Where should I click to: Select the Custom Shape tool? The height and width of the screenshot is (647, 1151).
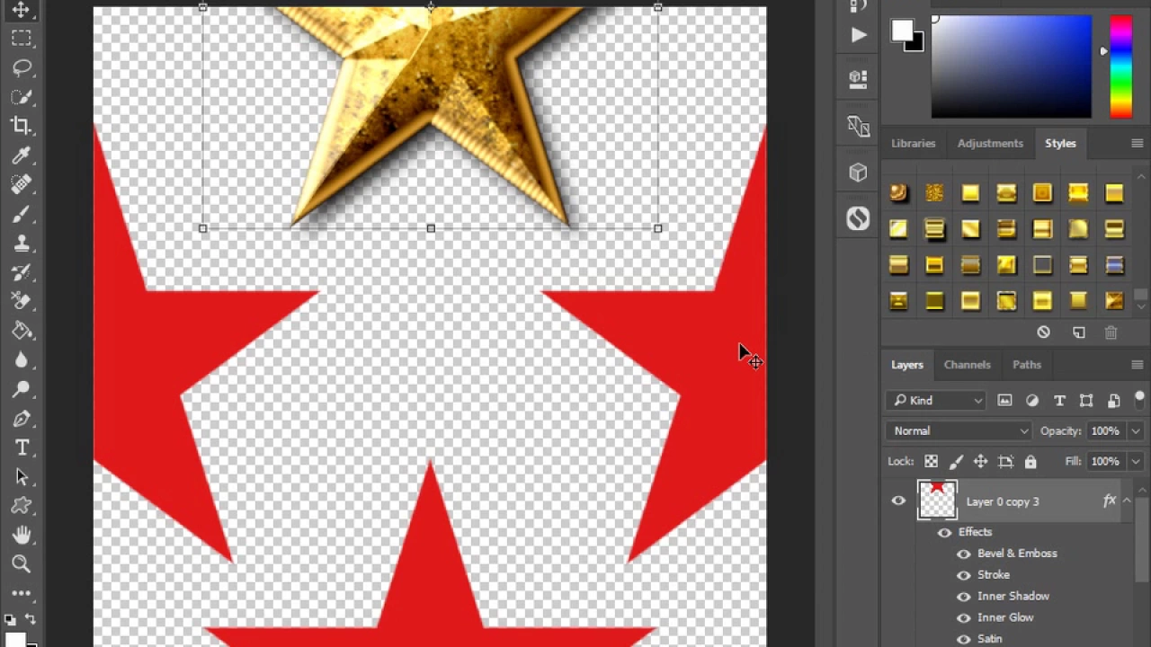pos(22,506)
